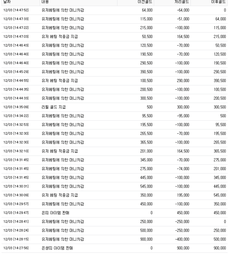230x254 pixels.
Task: Click the 날짜 column header
Action: point(7,2)
